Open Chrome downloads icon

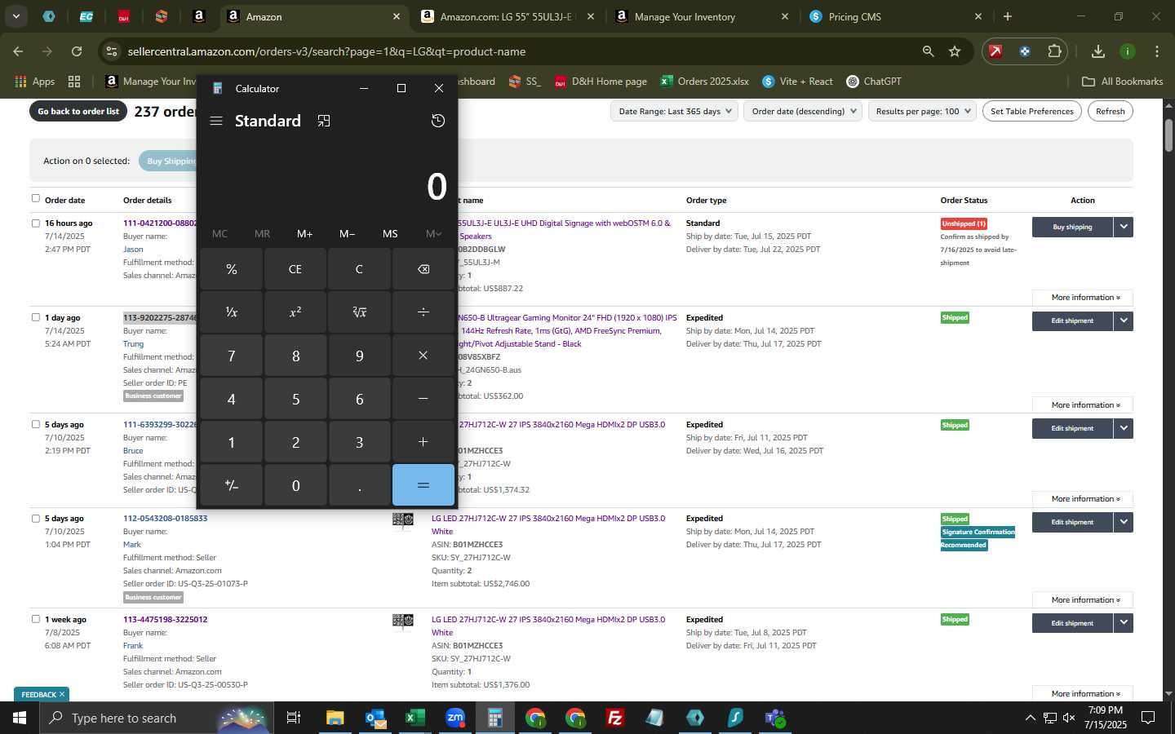pos(1098,51)
